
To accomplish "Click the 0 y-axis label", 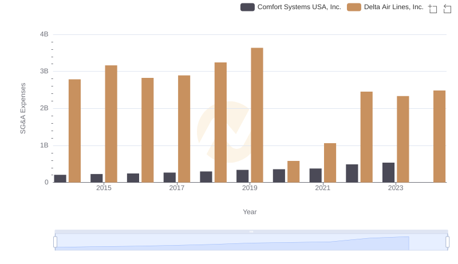I will [46, 182].
